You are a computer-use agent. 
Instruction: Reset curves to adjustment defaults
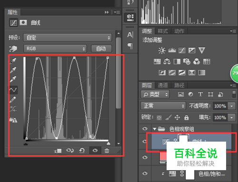point(82,150)
